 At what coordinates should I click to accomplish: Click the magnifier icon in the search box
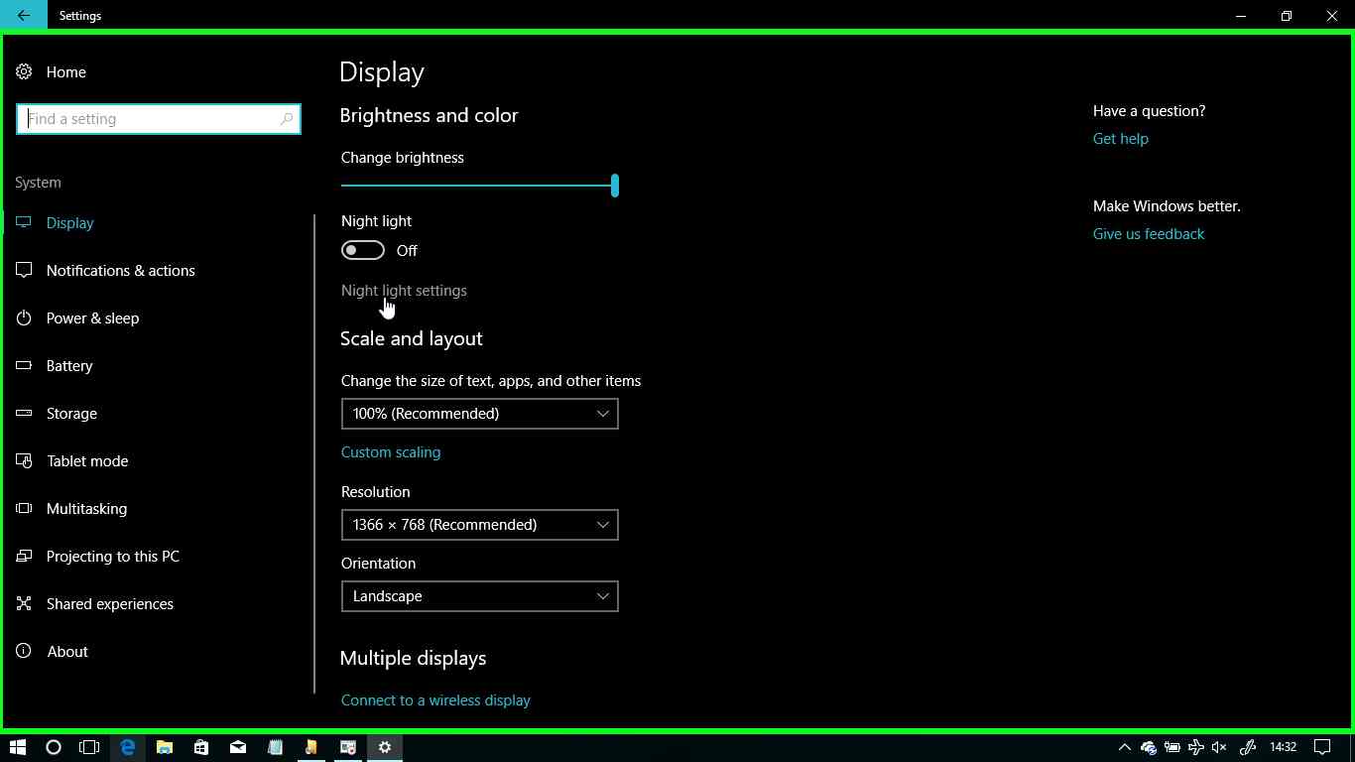287,119
